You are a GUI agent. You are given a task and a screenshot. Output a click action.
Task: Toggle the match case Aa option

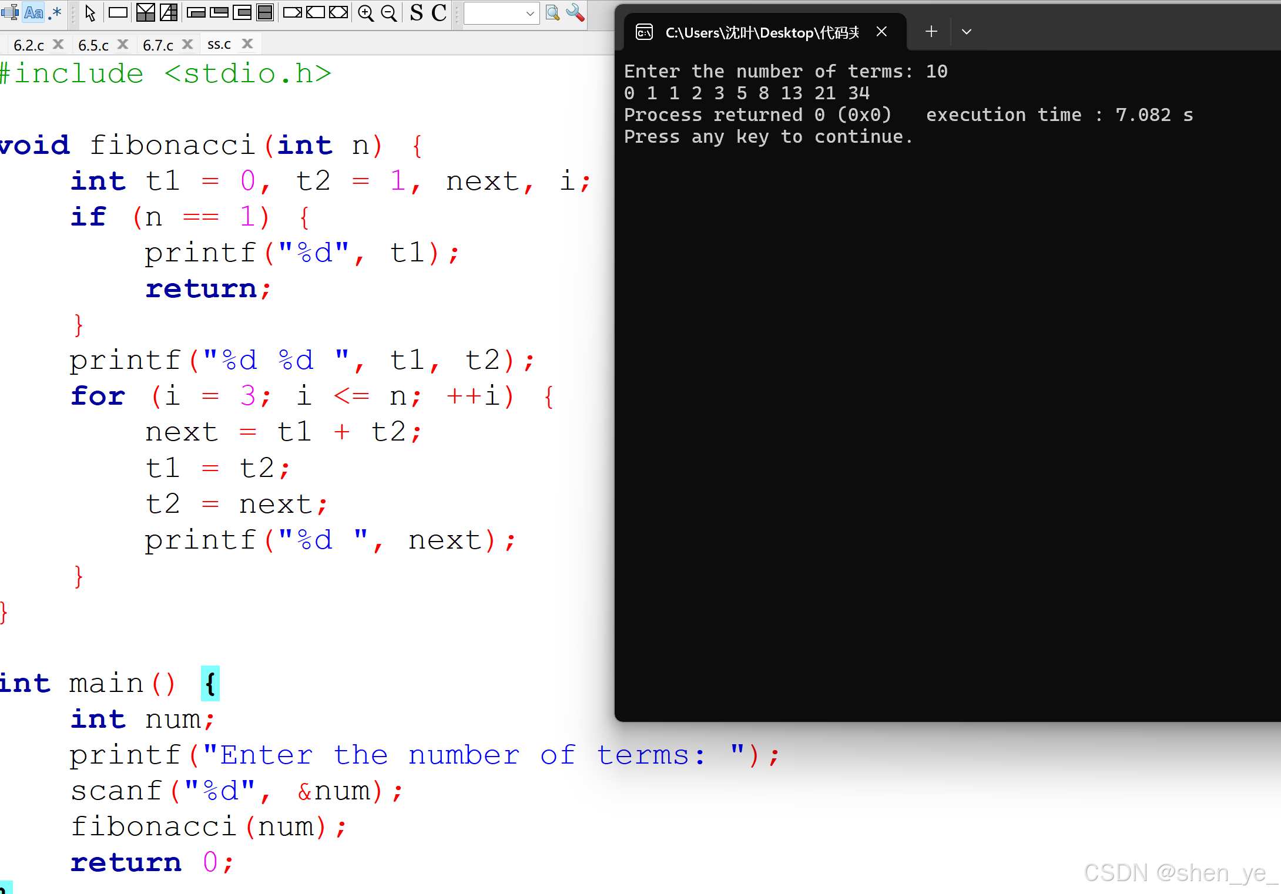[33, 12]
